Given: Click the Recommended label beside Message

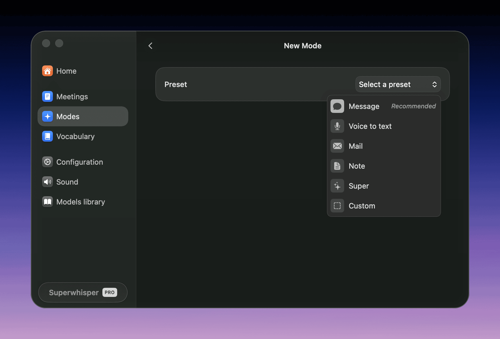Looking at the screenshot, I should pyautogui.click(x=414, y=106).
